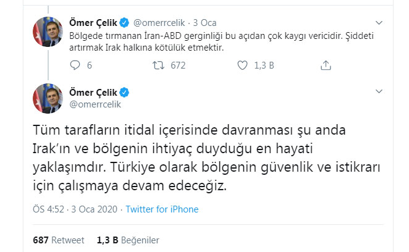The width and height of the screenshot is (409, 252).
Task: Retweet the top tweet with 672 retweets
Action: 158,65
